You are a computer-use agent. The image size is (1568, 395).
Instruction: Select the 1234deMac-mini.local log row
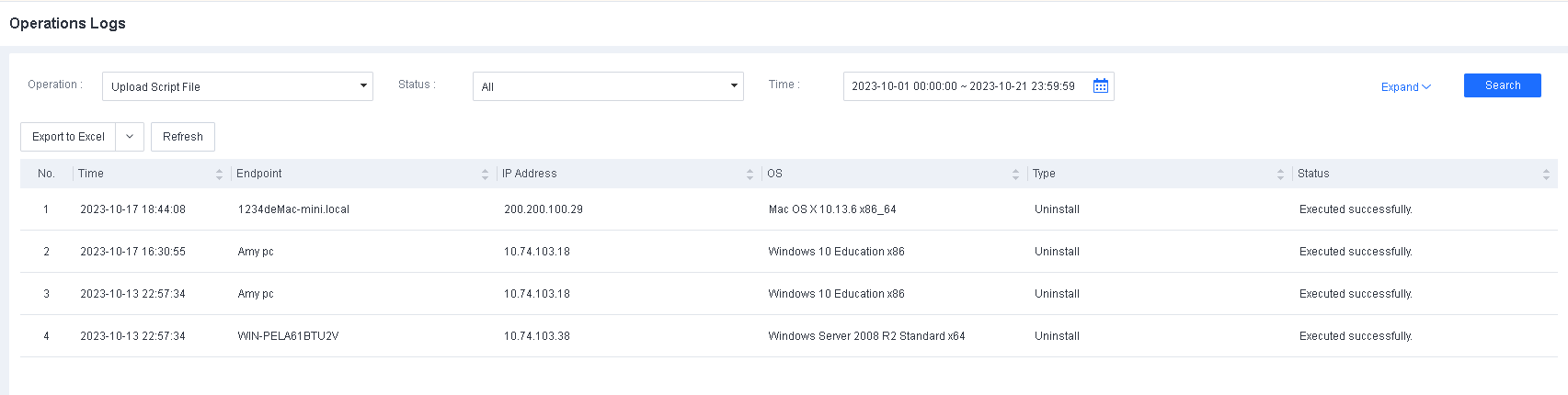tap(293, 209)
